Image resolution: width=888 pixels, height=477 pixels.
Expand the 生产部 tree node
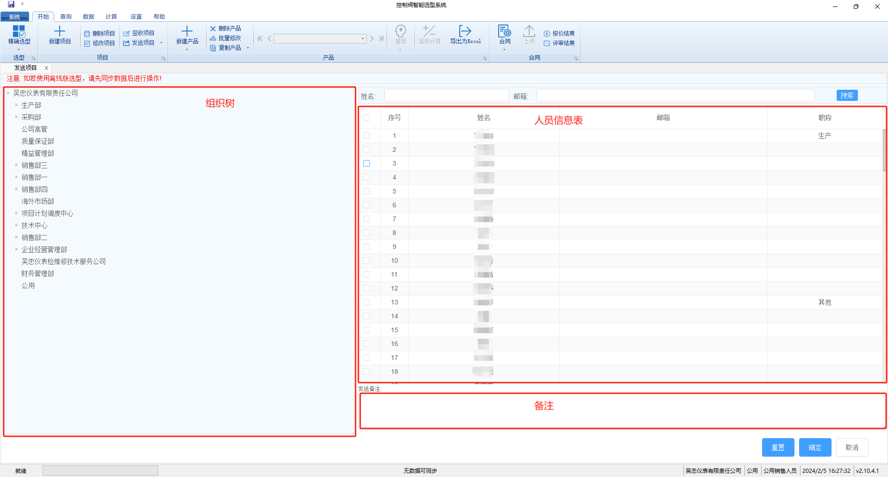pos(16,105)
